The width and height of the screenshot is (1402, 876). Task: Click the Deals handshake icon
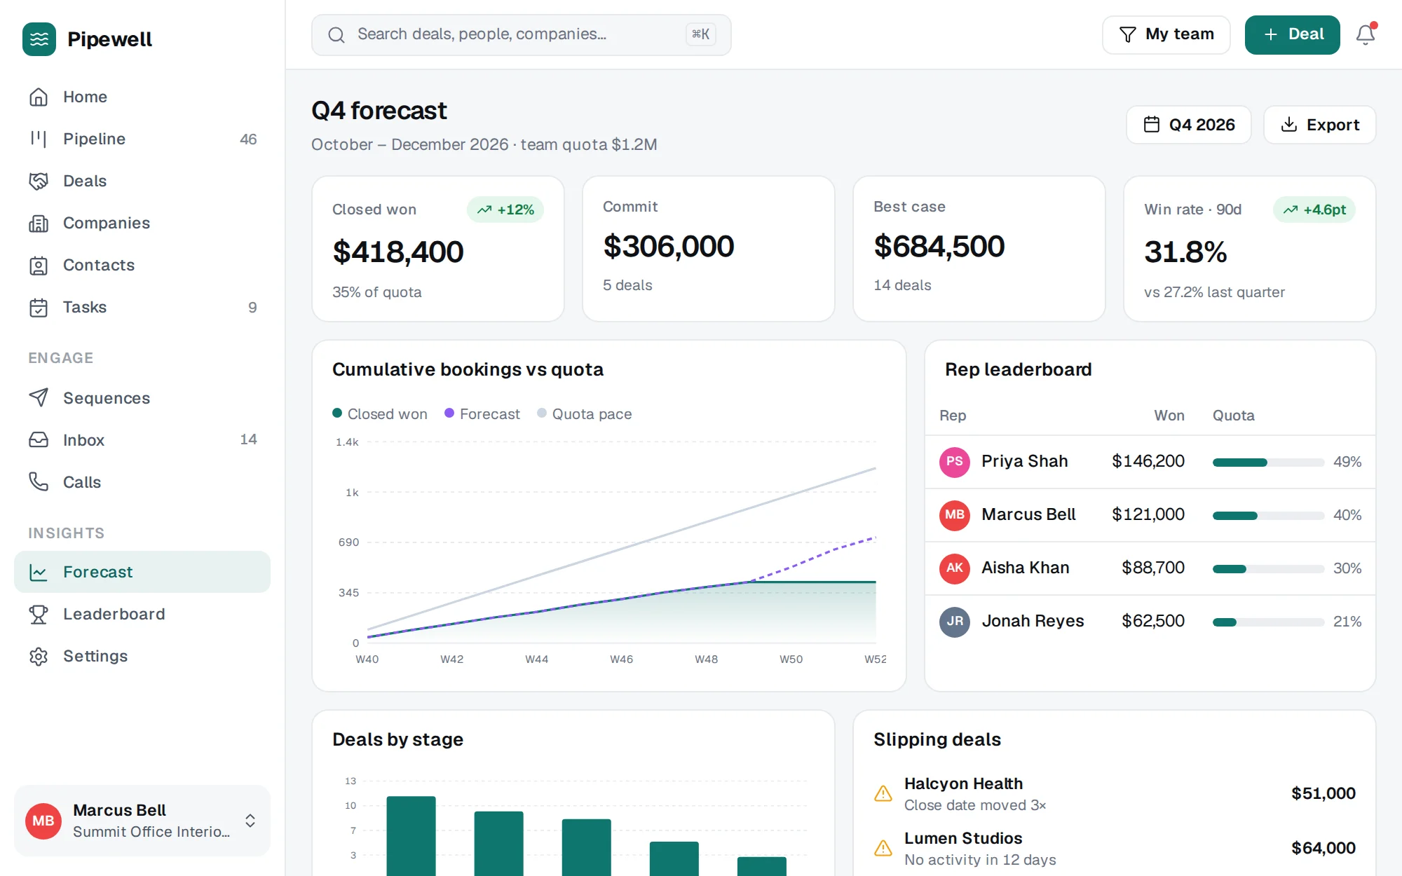(x=39, y=181)
